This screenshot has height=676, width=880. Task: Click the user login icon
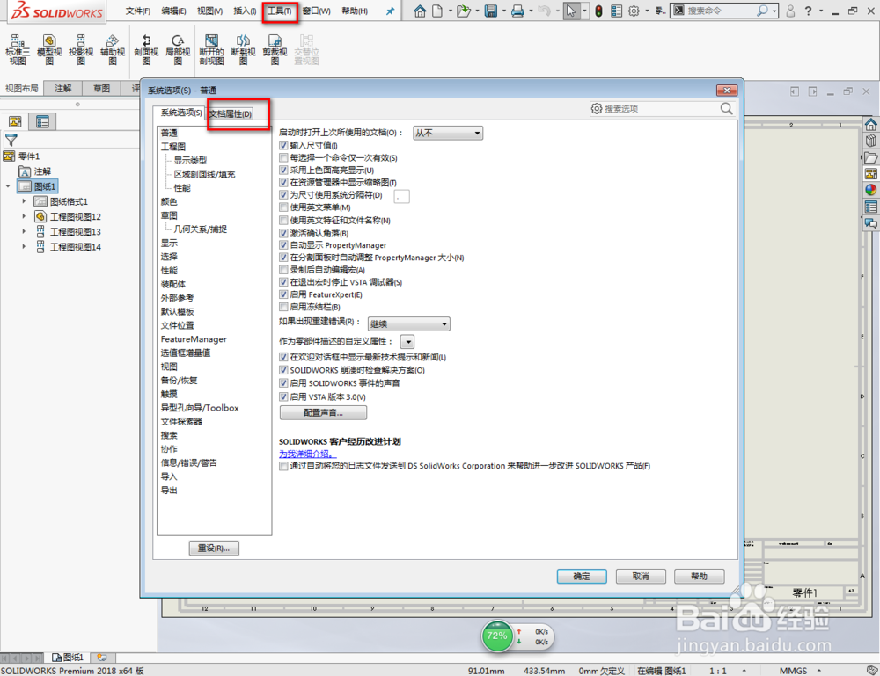(790, 11)
